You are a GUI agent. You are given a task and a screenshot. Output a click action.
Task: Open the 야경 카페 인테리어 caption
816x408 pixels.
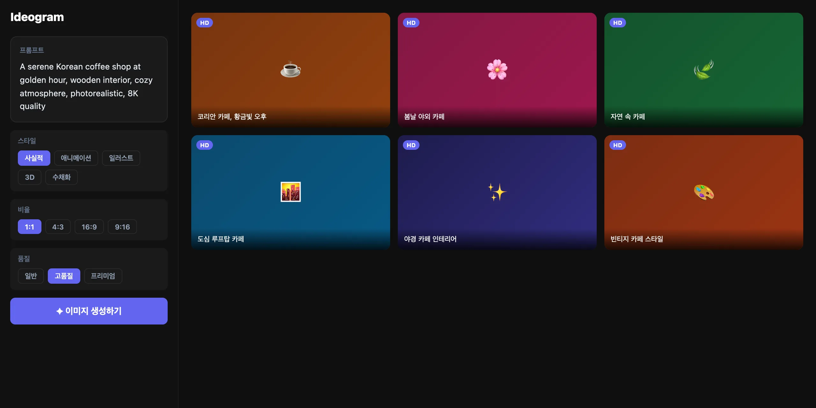click(430, 239)
